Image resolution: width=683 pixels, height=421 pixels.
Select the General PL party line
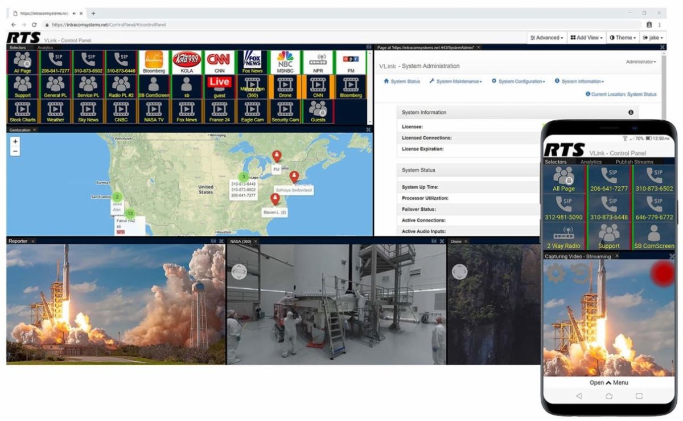55,87
